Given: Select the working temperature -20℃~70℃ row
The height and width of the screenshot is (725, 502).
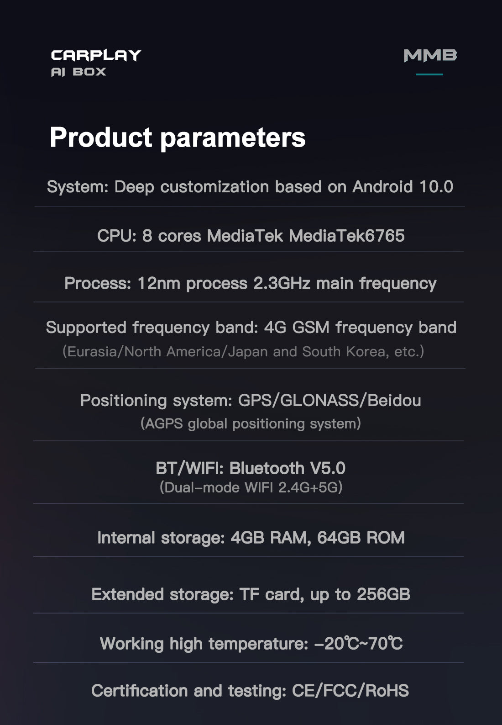Looking at the screenshot, I should tap(251, 644).
